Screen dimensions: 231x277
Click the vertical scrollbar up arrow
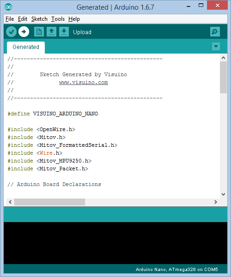click(224, 58)
